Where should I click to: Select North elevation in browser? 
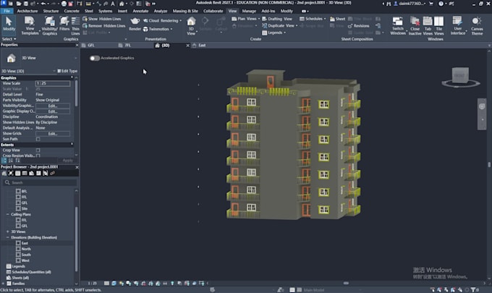[x=26, y=249]
